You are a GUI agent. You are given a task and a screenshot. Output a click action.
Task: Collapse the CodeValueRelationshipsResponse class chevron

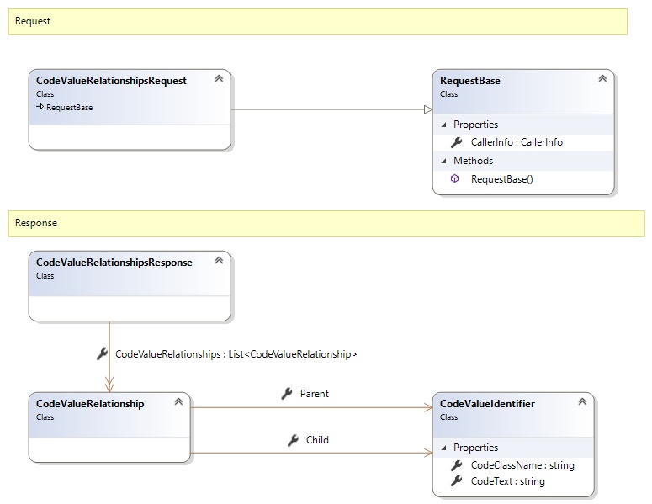219,261
